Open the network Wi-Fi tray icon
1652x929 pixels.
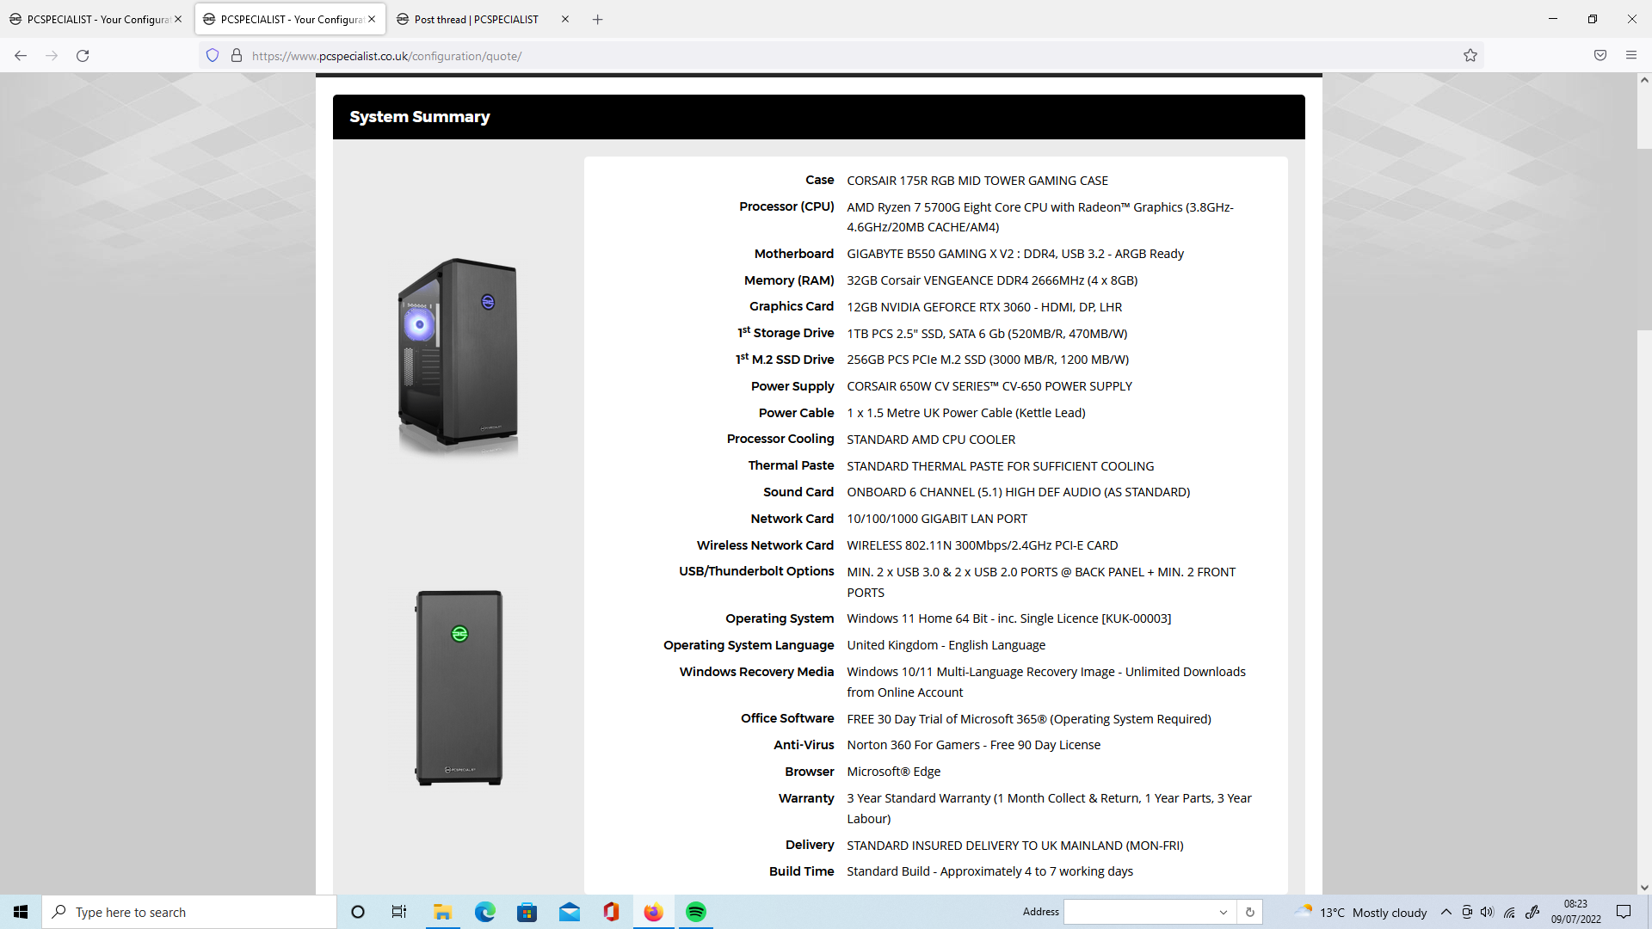tap(1510, 912)
